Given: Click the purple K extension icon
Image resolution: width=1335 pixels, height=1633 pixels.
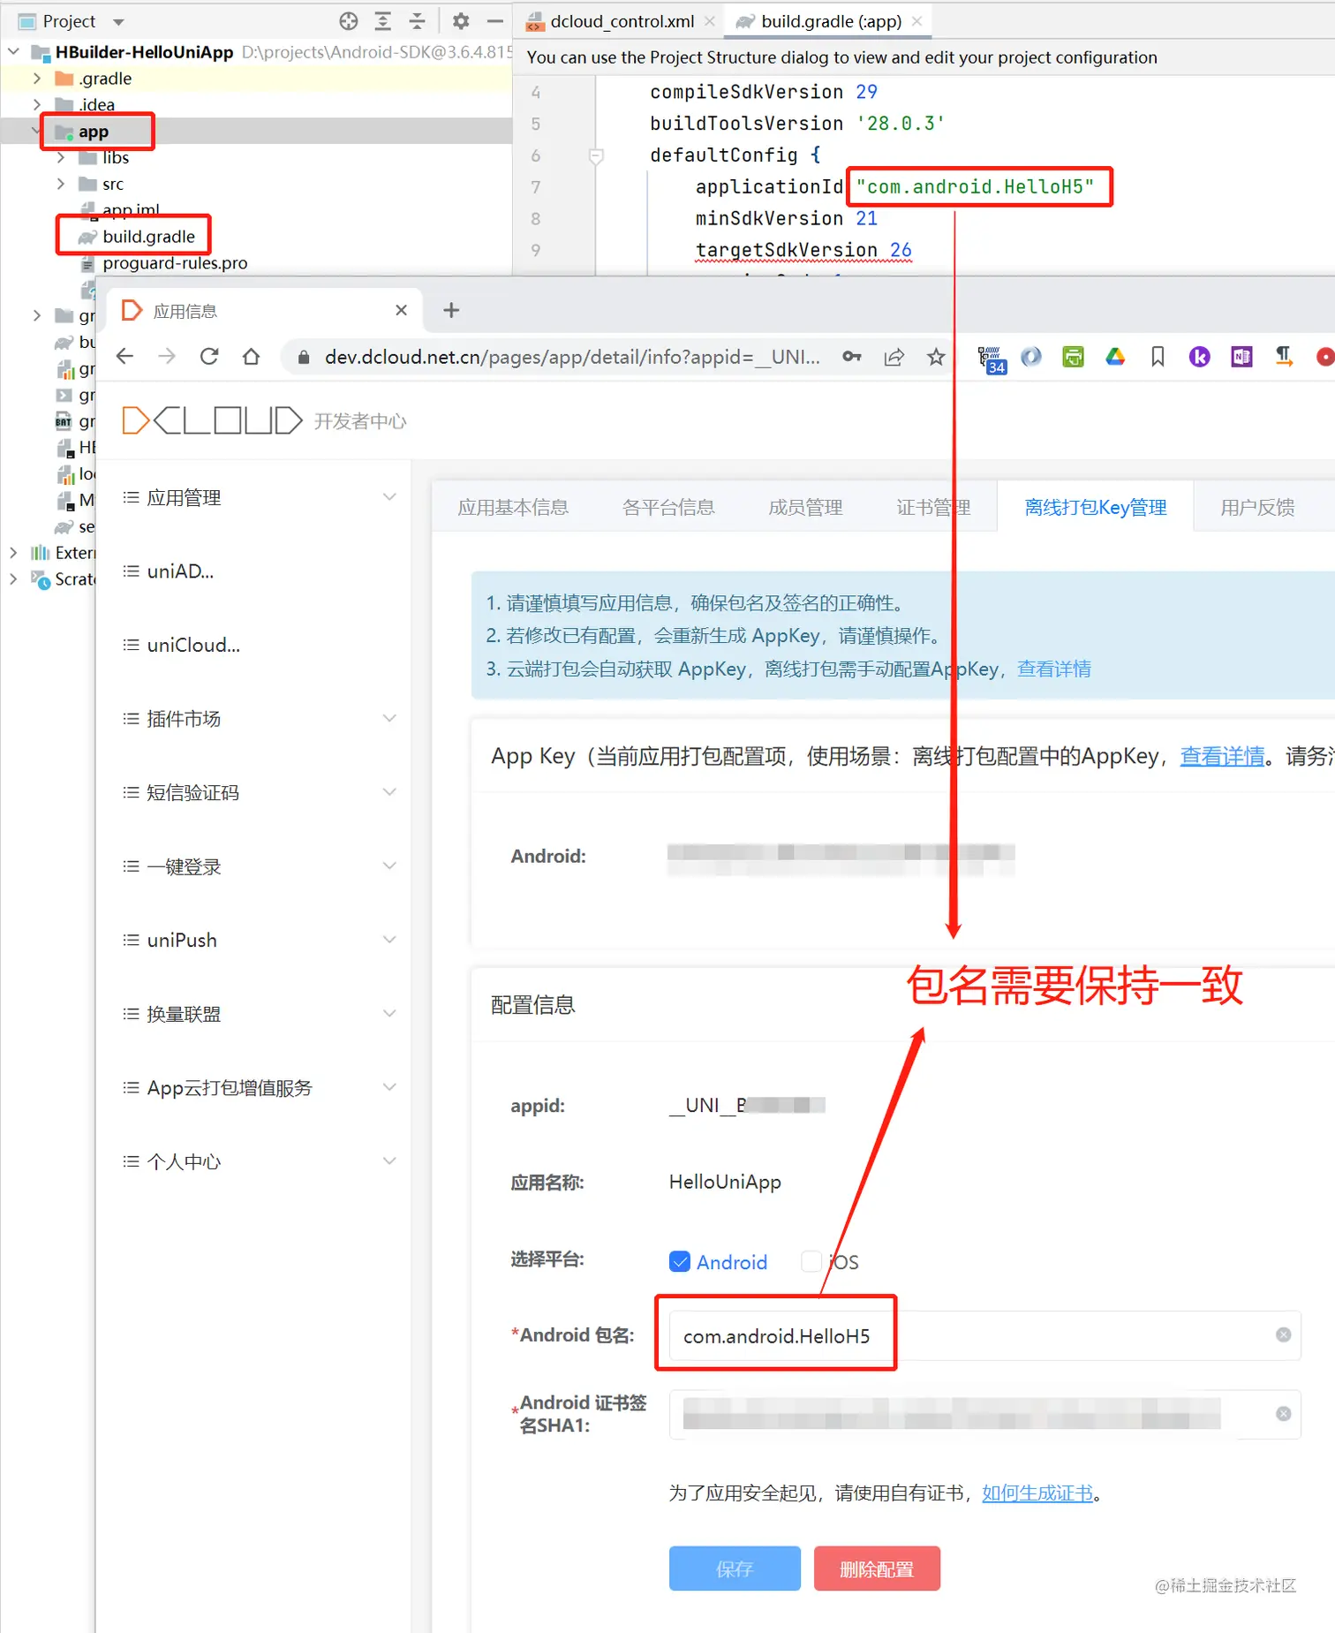Looking at the screenshot, I should (x=1199, y=357).
